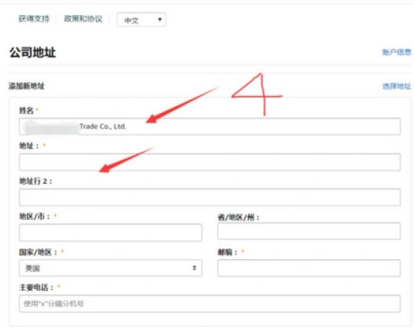Screen dimensions: 414x331
Task: Focus the 地址 input field
Action: (x=210, y=162)
